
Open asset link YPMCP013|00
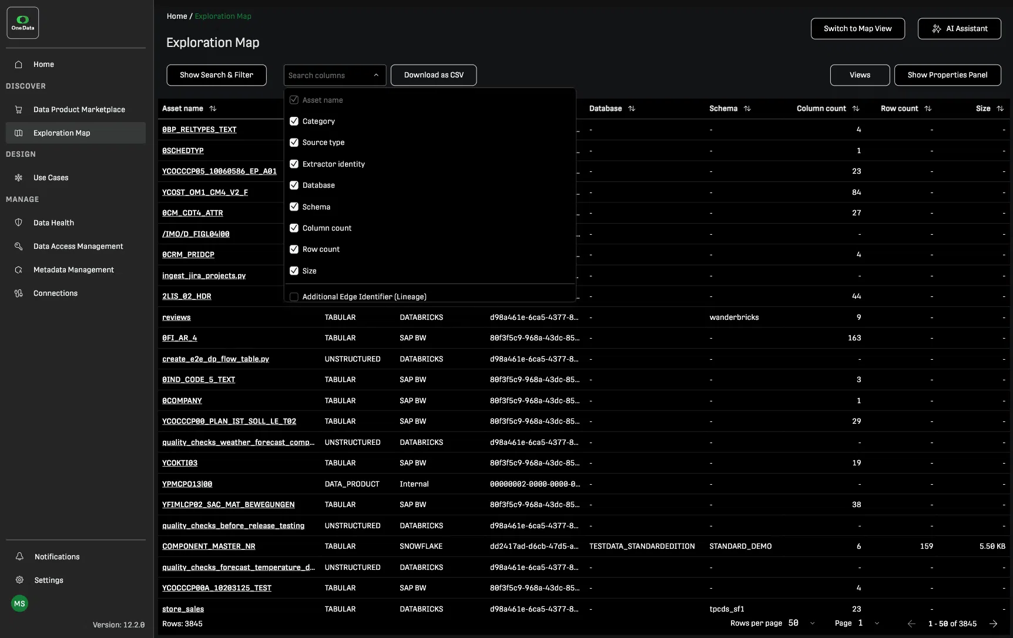[187, 484]
